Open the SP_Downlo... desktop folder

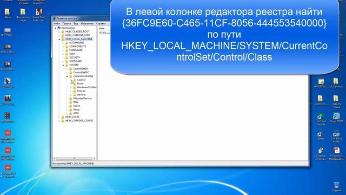(x=336, y=83)
